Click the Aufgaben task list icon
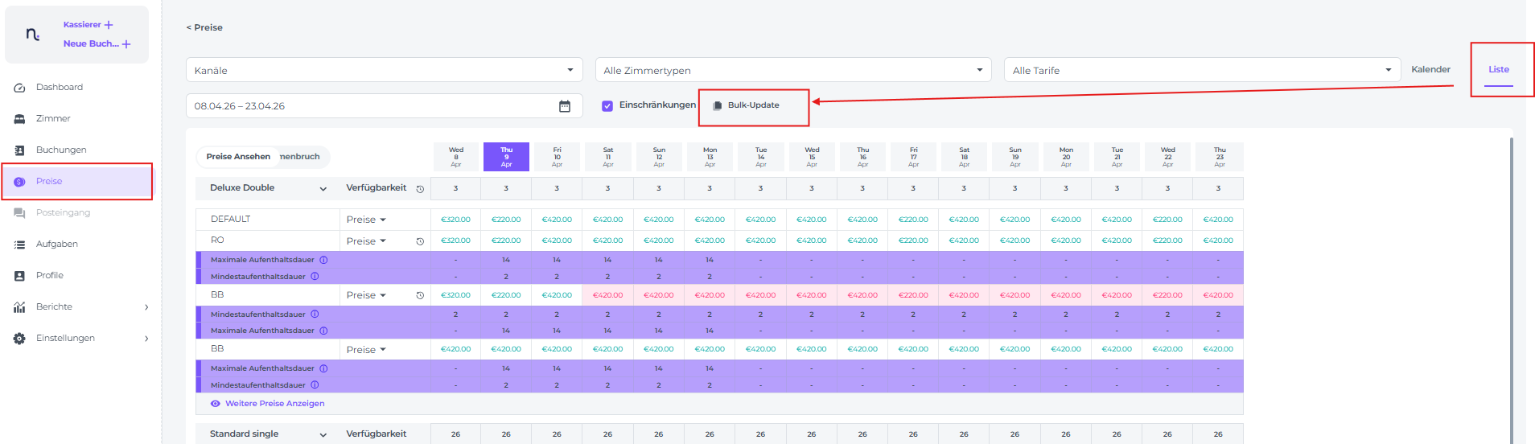This screenshot has height=444, width=1535. click(19, 245)
